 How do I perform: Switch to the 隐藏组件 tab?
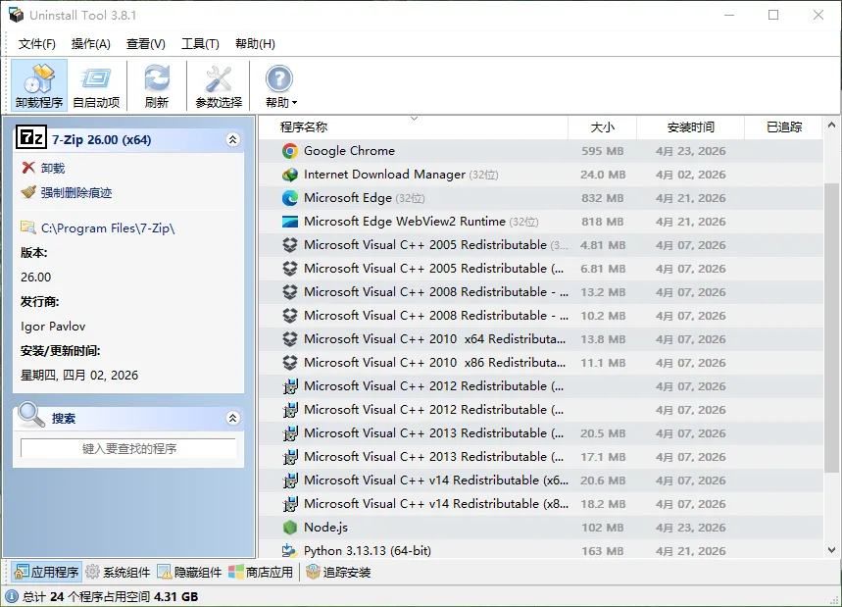tap(189, 572)
